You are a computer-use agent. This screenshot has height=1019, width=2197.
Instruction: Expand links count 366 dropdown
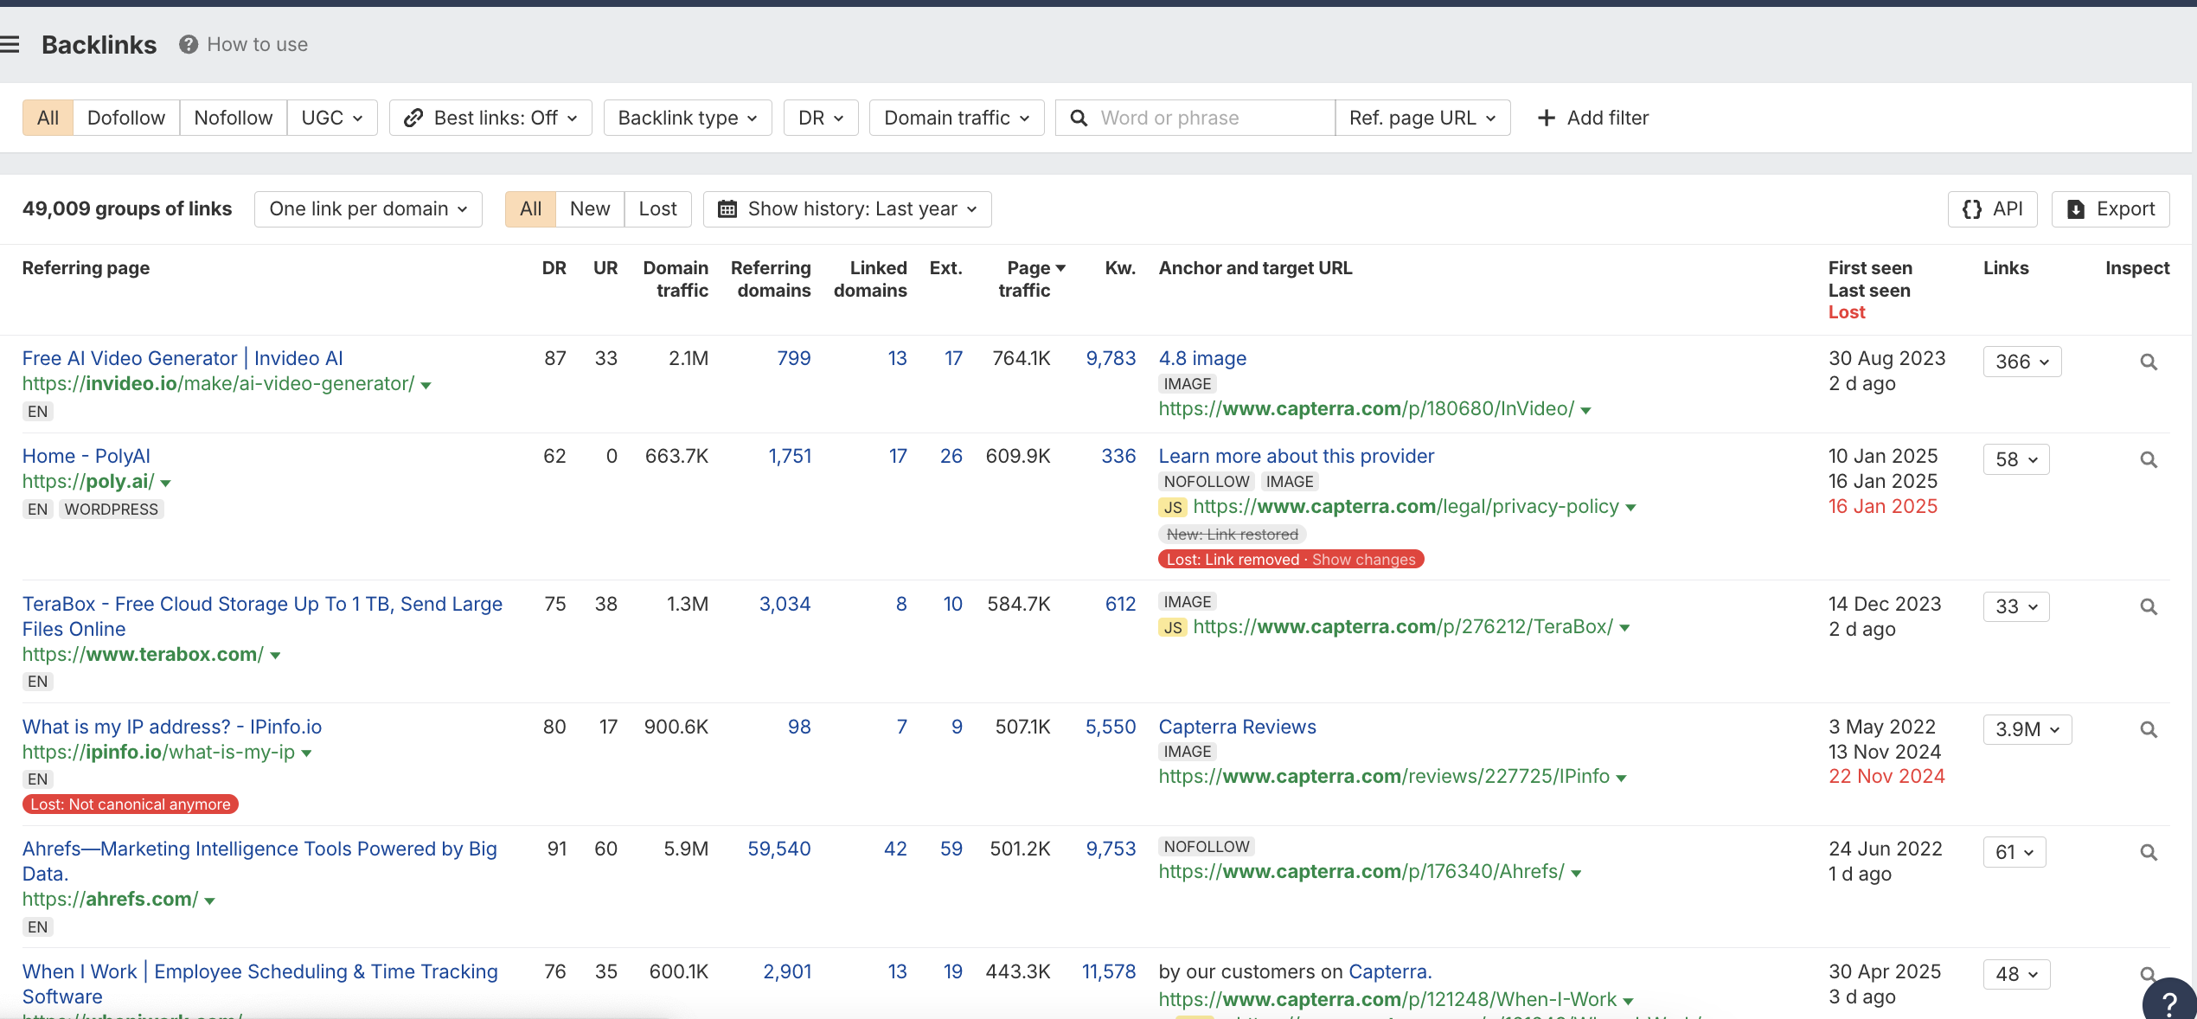(x=2022, y=362)
